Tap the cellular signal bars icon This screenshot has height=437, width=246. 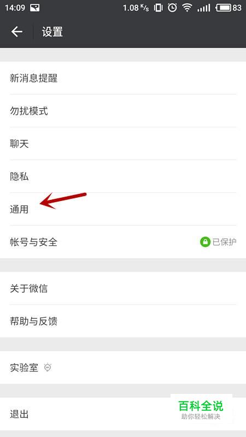tap(203, 8)
